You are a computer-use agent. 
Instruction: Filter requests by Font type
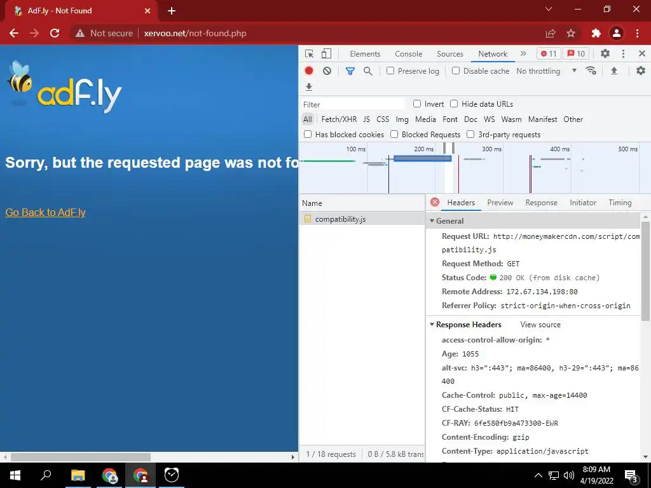pos(450,119)
